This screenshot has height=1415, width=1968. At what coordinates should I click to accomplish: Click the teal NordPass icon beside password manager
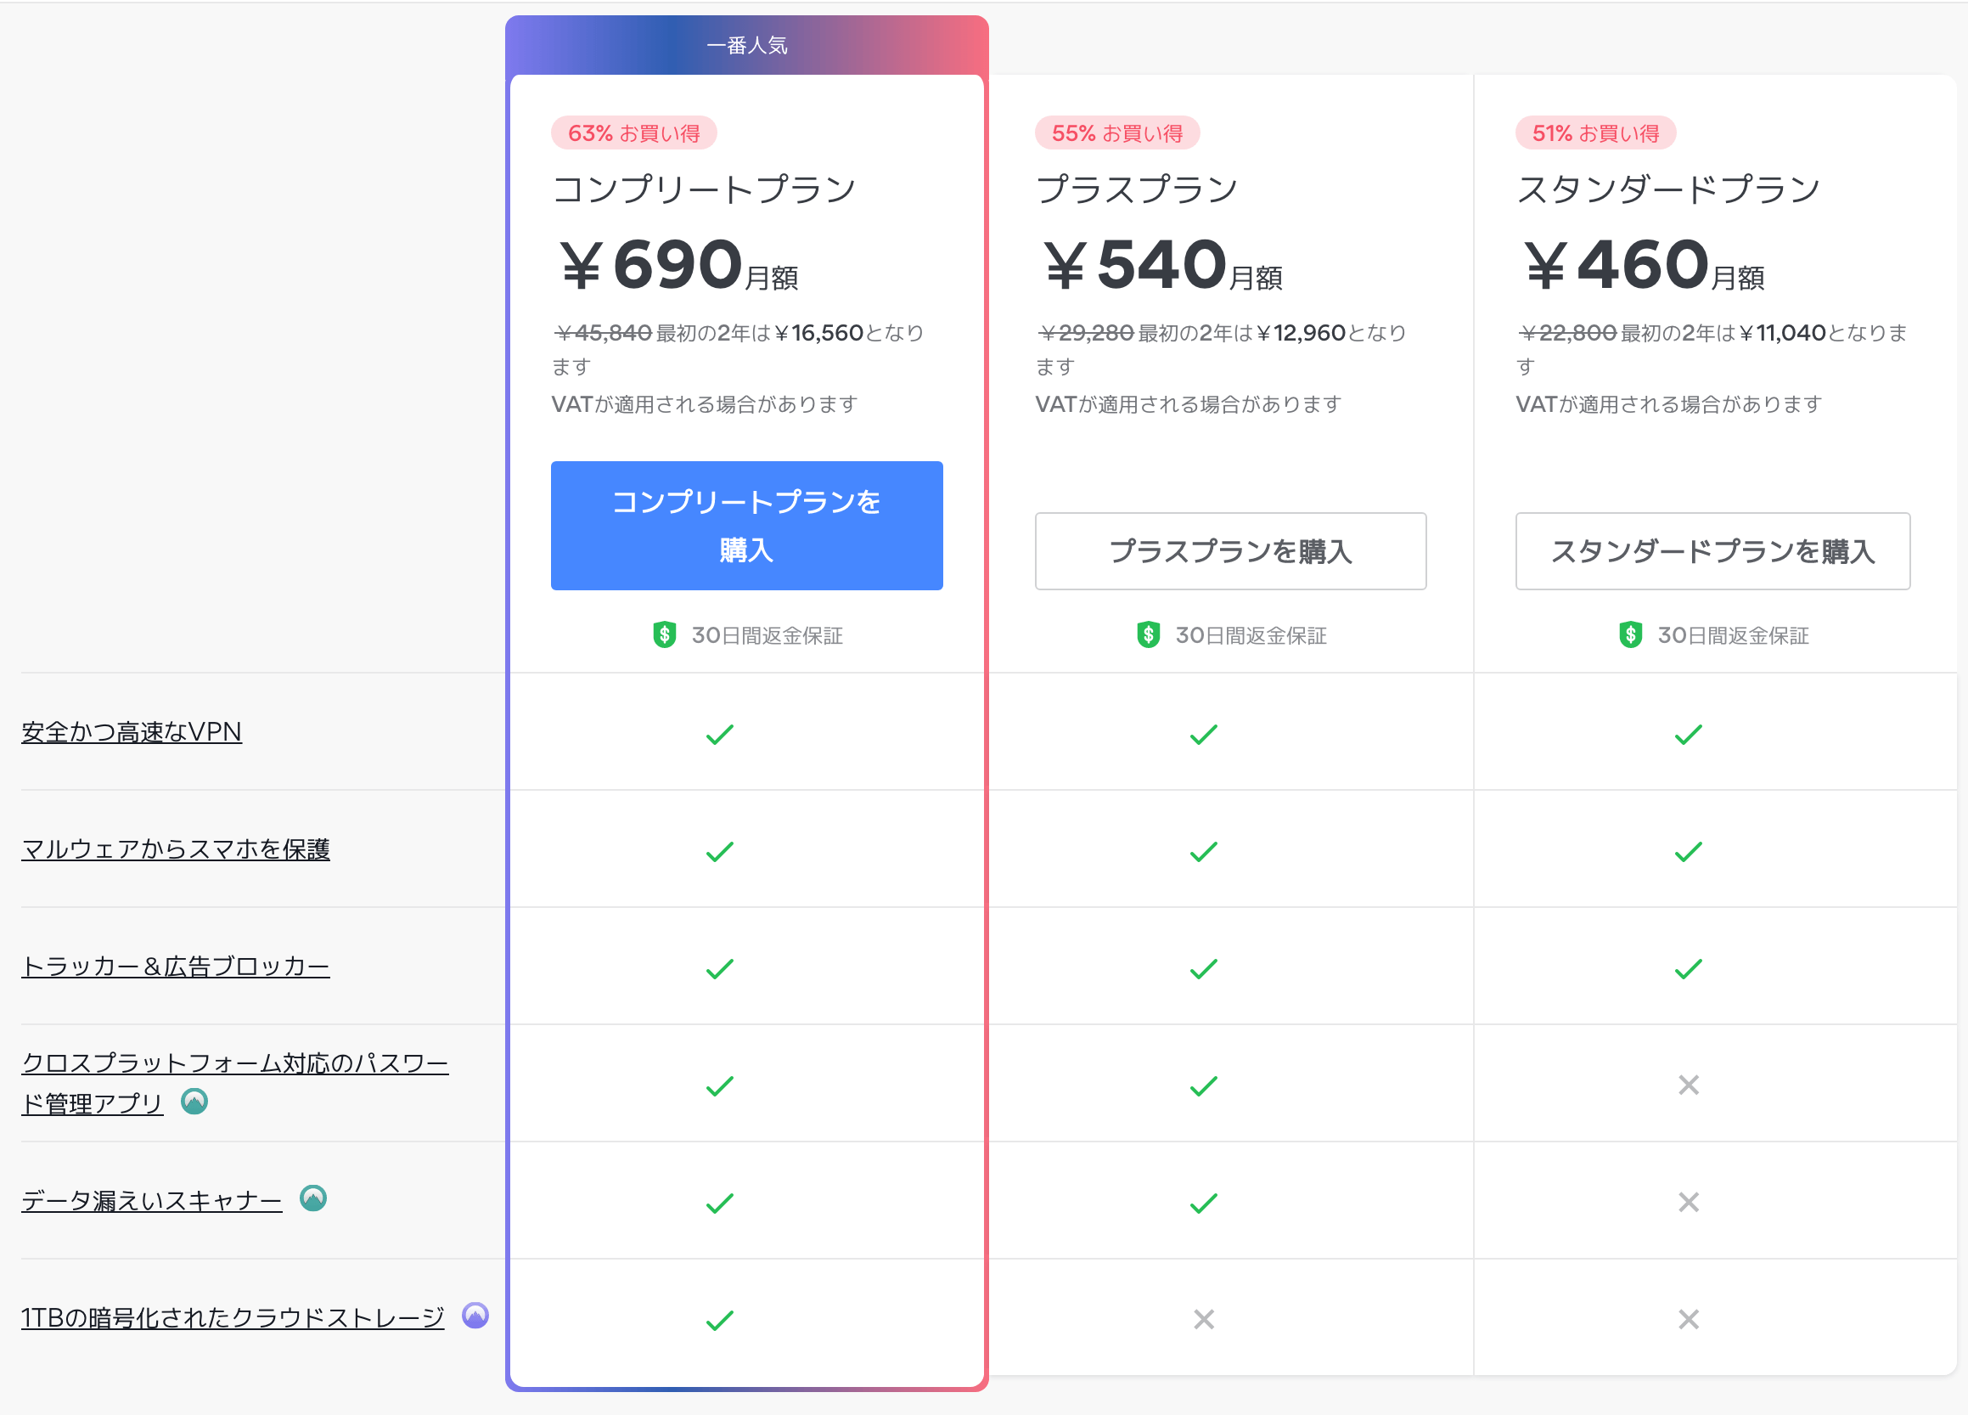(x=194, y=1102)
